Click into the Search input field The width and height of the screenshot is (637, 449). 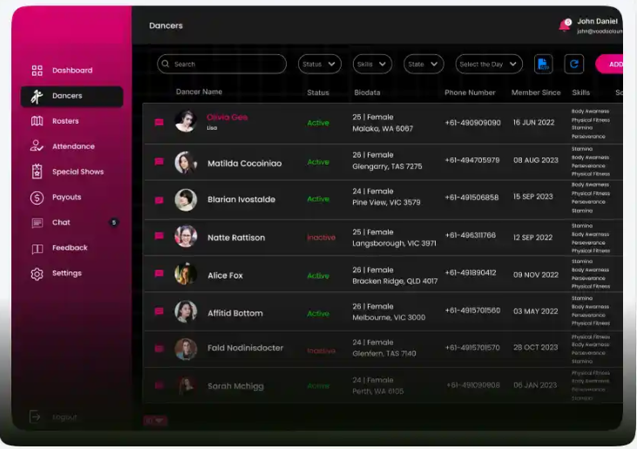(222, 64)
